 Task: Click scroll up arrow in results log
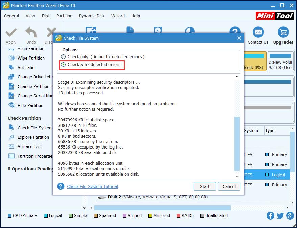pos(237,76)
